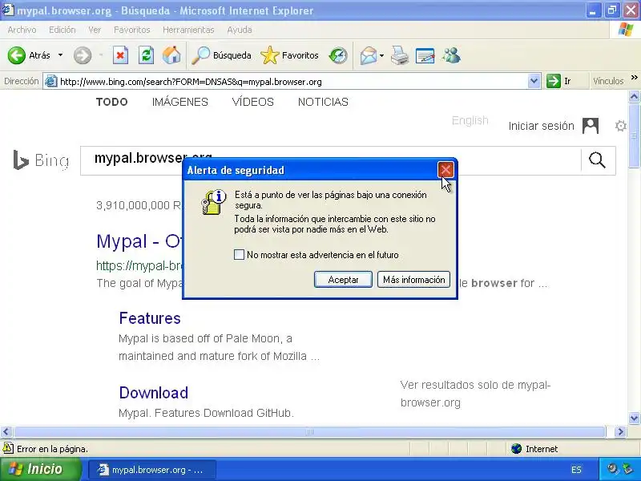The width and height of the screenshot is (641, 481).
Task: Open the Mypal search result title
Action: pos(139,241)
